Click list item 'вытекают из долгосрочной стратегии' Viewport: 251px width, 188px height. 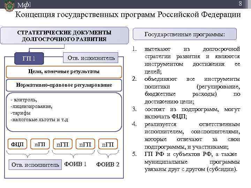[x=192, y=60]
